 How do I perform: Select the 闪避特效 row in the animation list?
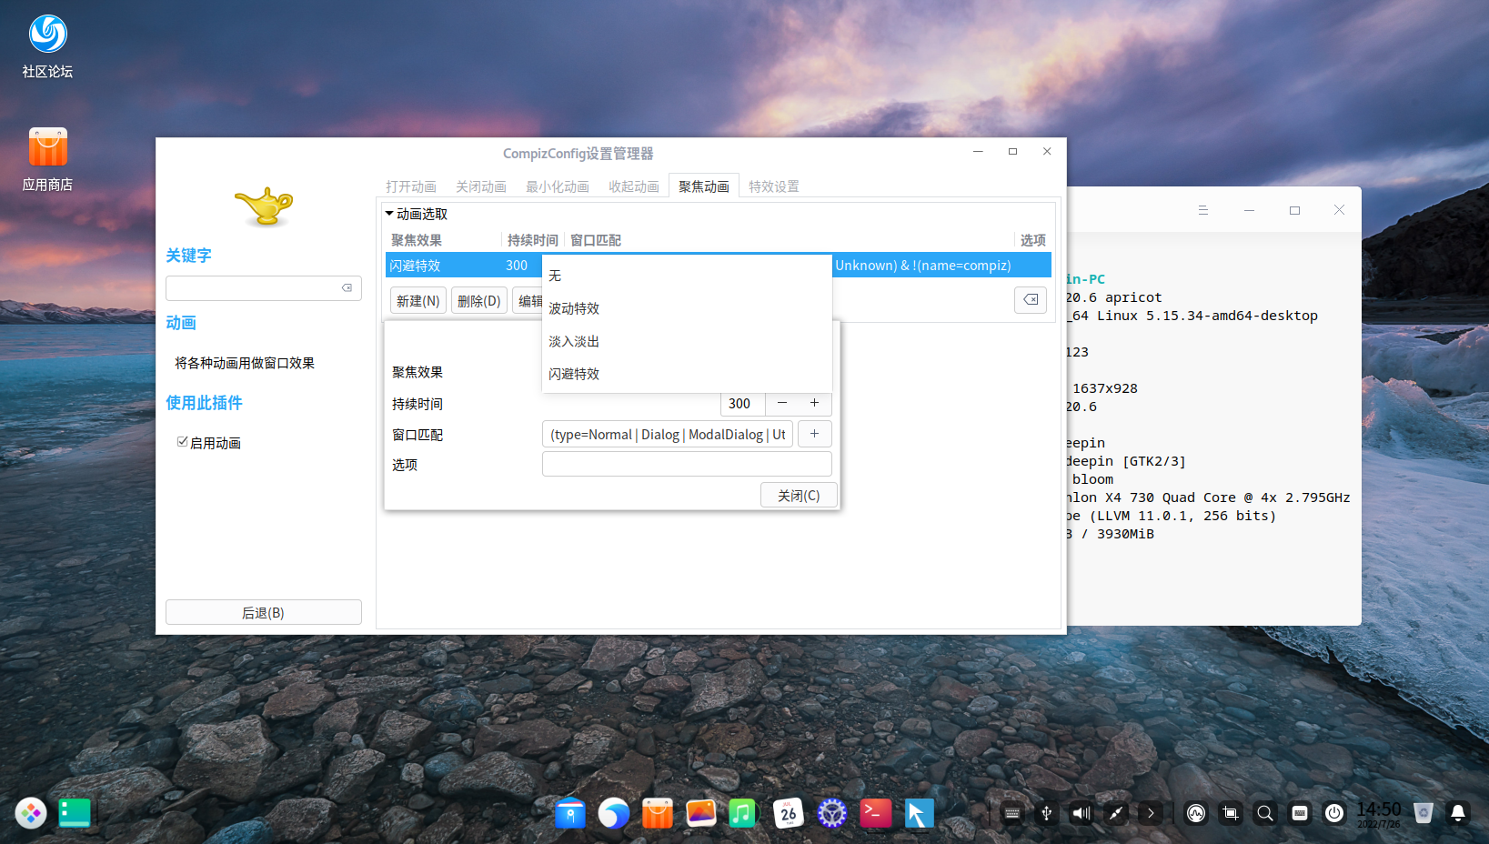coord(719,266)
